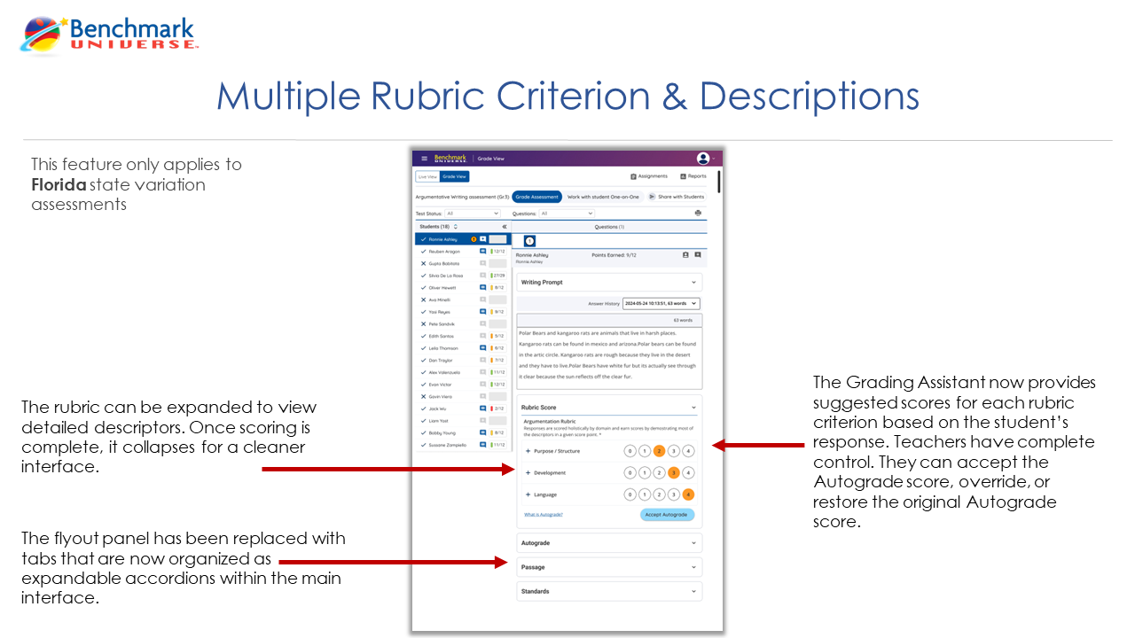Click the Share with Students button
Viewport: 1135px width, 638px height.
(x=677, y=197)
